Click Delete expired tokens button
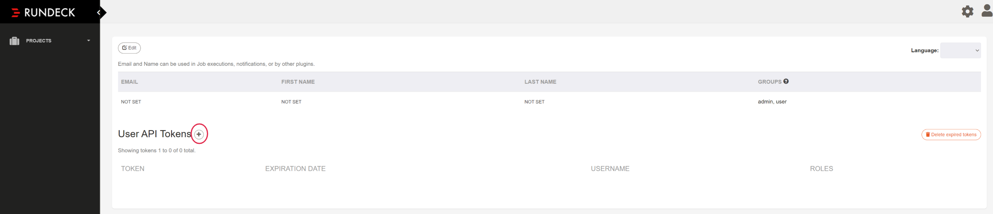The image size is (993, 214). tap(951, 135)
